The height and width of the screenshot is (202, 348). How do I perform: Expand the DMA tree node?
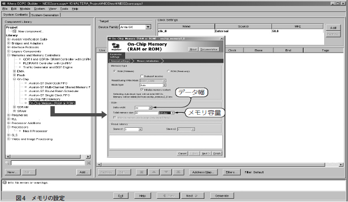14,71
